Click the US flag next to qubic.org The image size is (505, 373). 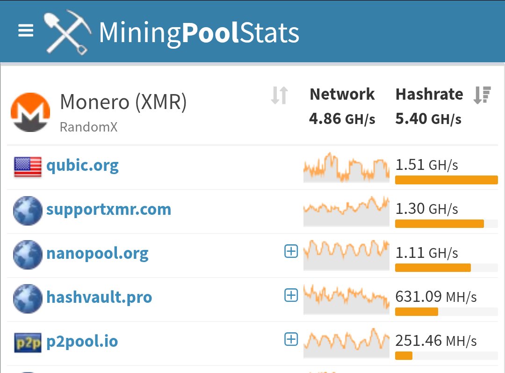pyautogui.click(x=28, y=167)
